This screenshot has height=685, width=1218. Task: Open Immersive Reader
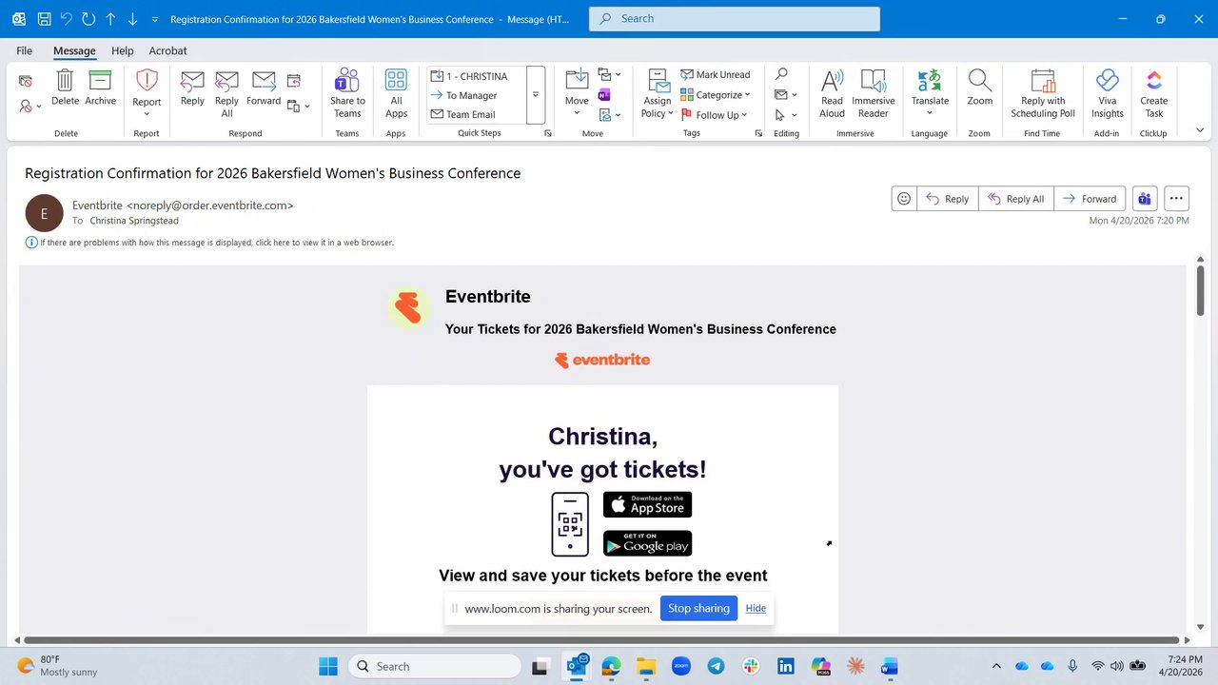pos(874,93)
